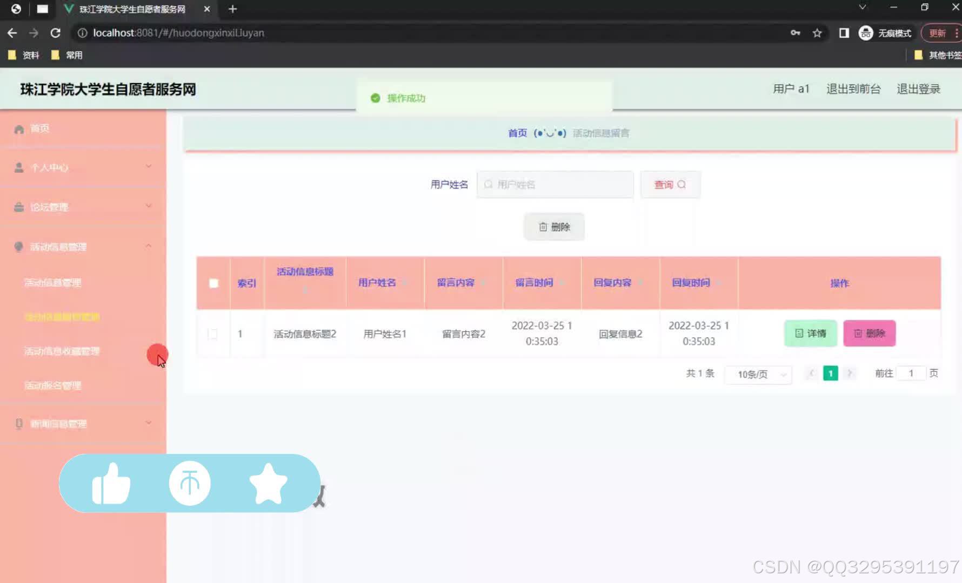Viewport: 962px width, 583px height.
Task: Click the thumbs-up like icon
Action: [x=111, y=484]
